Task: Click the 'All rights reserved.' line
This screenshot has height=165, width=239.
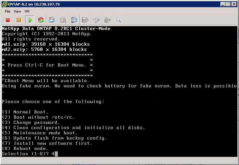Action: [31, 39]
